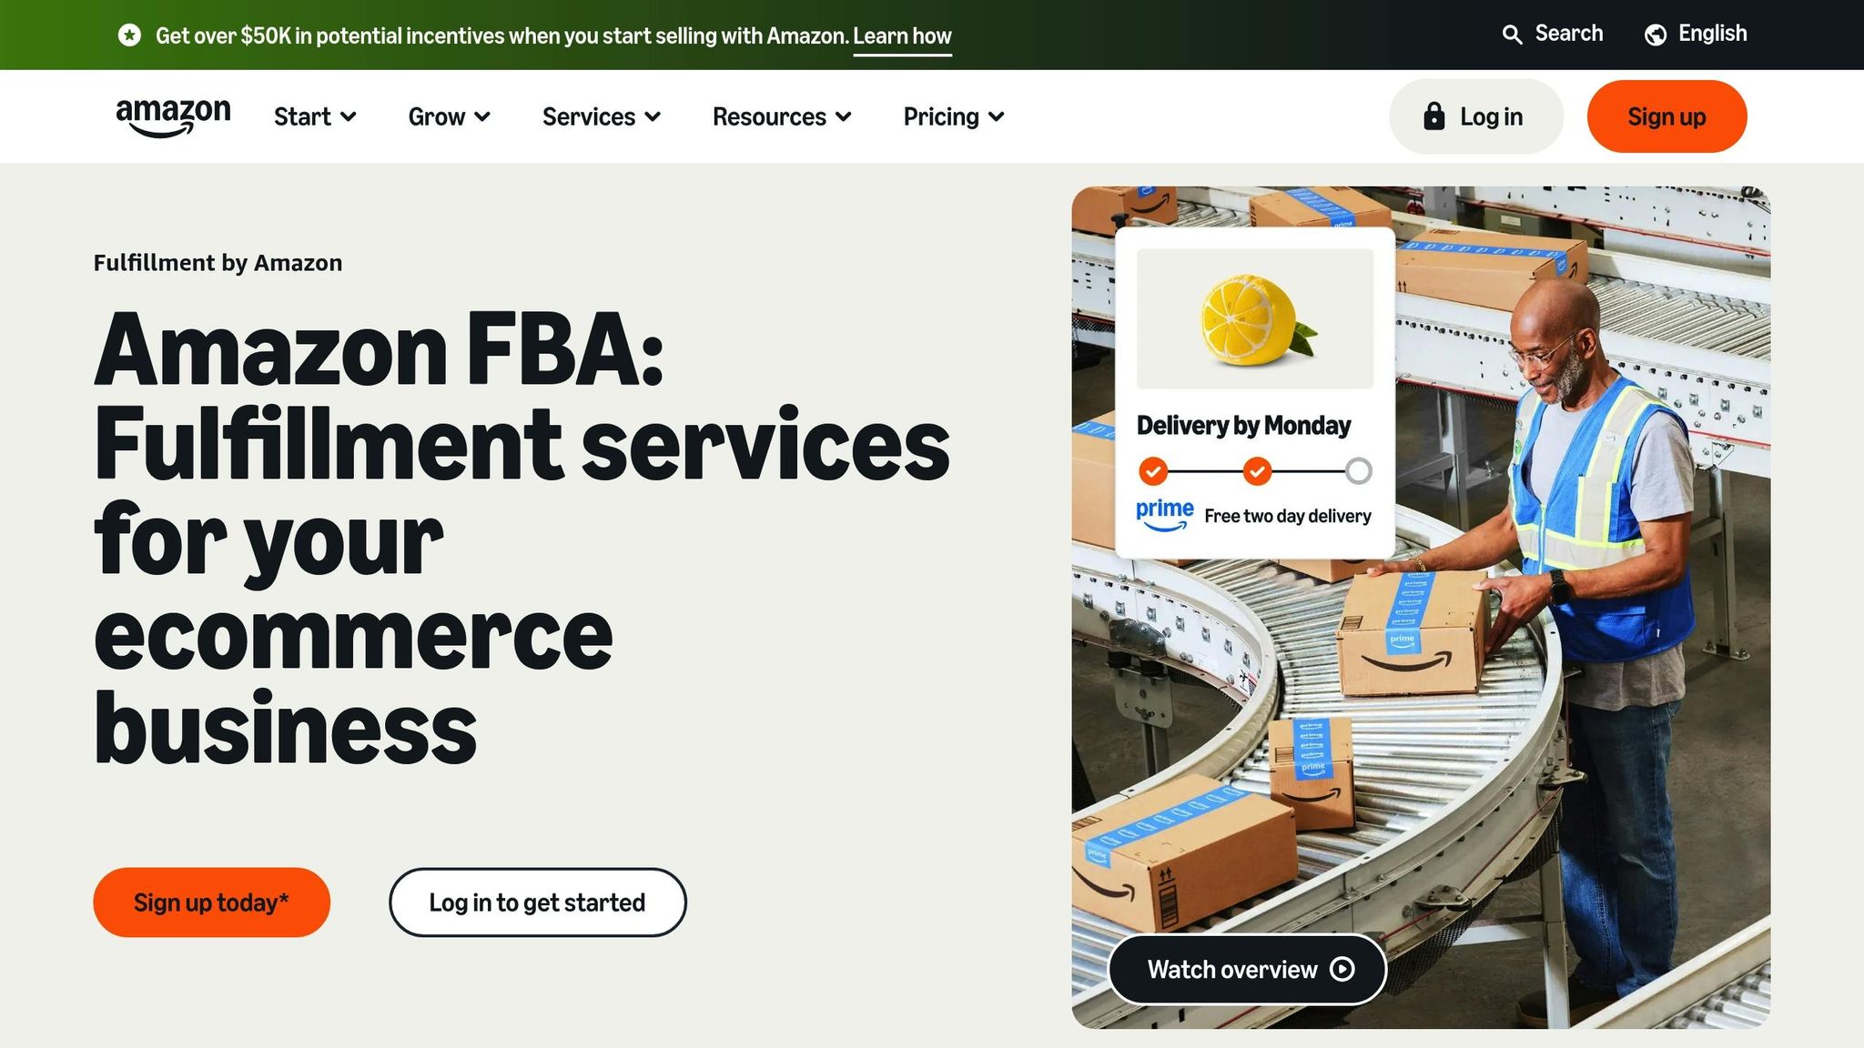The image size is (1864, 1048).
Task: Click the globe language icon
Action: 1656,35
